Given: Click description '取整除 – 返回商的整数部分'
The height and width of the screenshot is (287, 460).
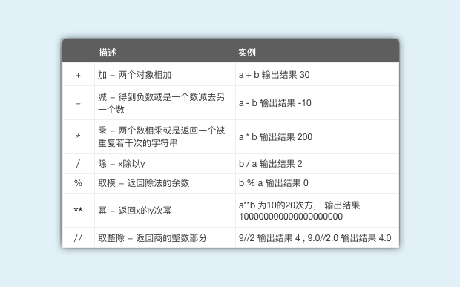Looking at the screenshot, I should point(153,238).
